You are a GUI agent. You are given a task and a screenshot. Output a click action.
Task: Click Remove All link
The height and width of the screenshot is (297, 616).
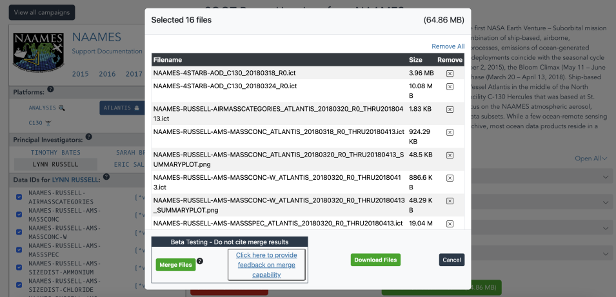coord(448,46)
